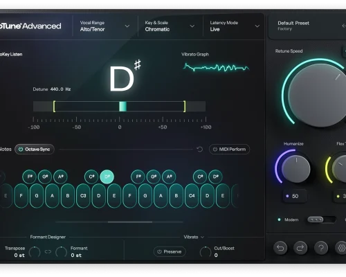The image size is (346, 277).
Task: Click the +50 scale label
Action: [163, 127]
